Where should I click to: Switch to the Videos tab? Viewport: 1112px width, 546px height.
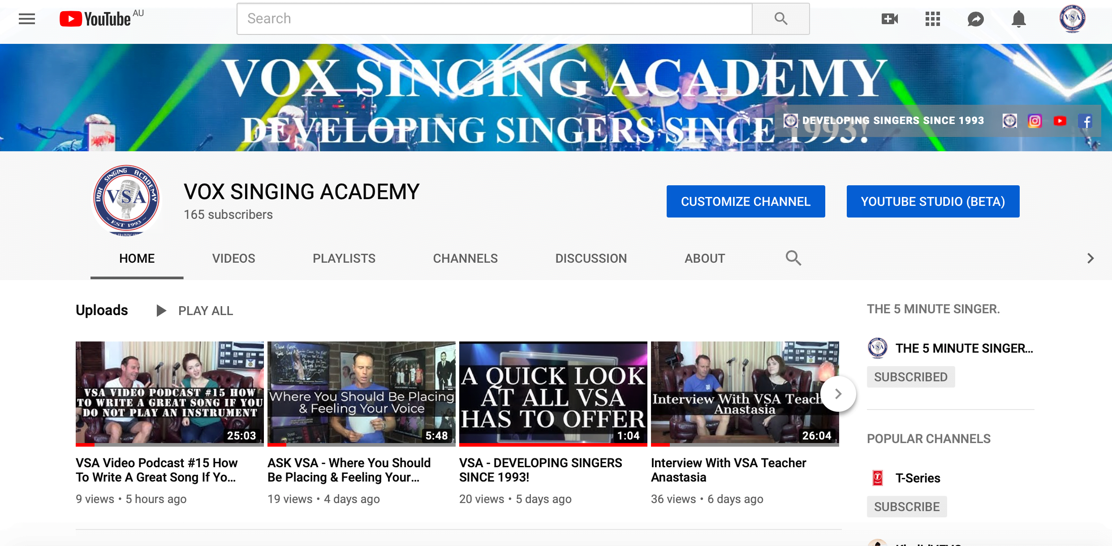233,258
